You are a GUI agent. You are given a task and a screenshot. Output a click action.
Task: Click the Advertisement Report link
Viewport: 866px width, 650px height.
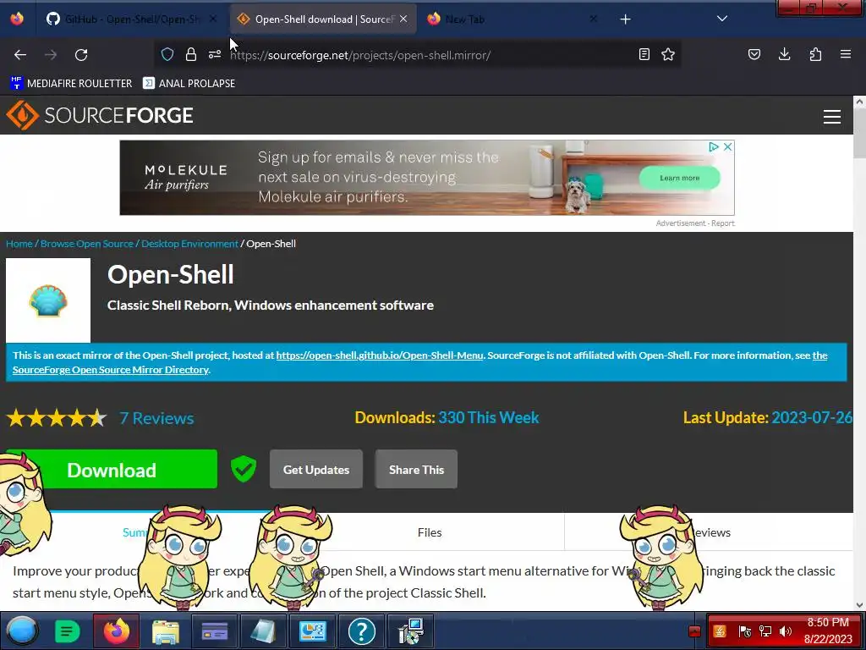click(695, 223)
